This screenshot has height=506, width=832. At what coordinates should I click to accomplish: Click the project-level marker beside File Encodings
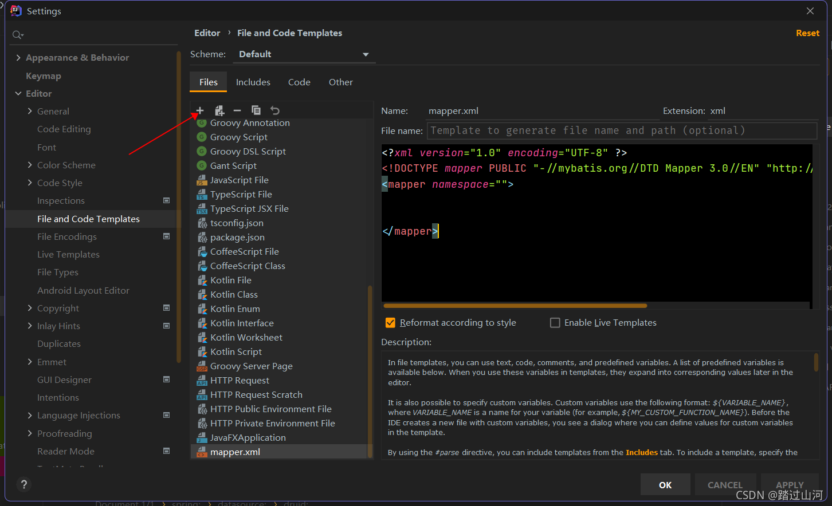(167, 236)
